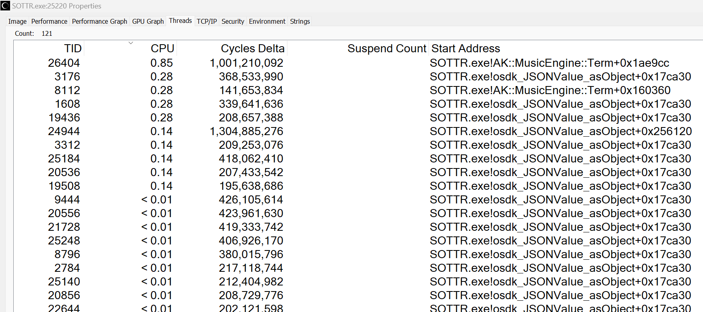Image resolution: width=703 pixels, height=312 pixels.
Task: Click Cycles Delta value 1,001,210,092
Action: (x=246, y=63)
